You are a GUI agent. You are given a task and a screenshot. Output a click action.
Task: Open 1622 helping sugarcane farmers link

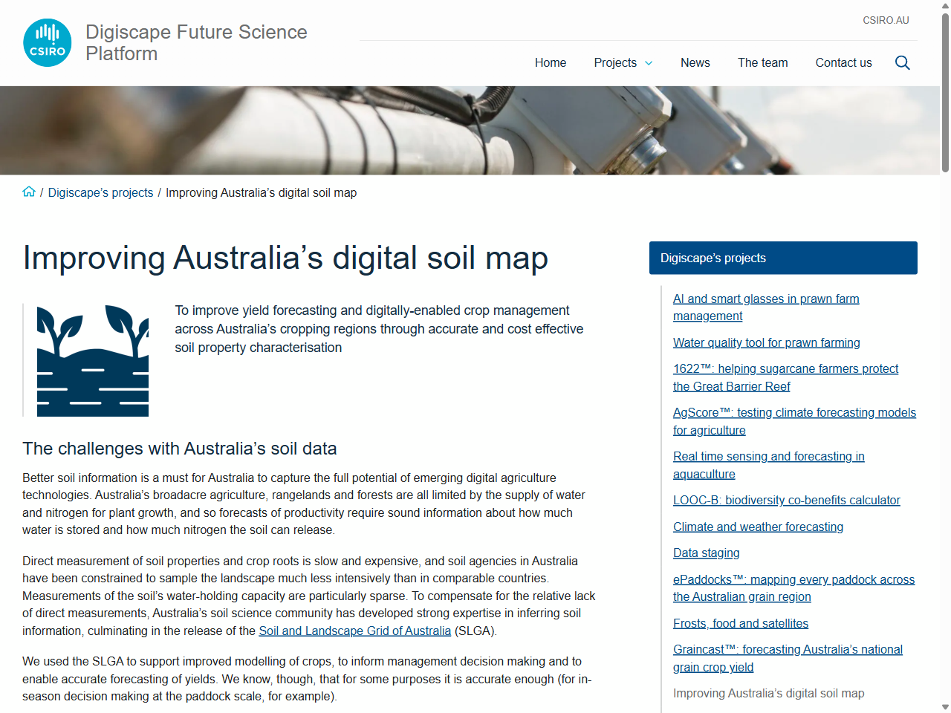click(785, 377)
